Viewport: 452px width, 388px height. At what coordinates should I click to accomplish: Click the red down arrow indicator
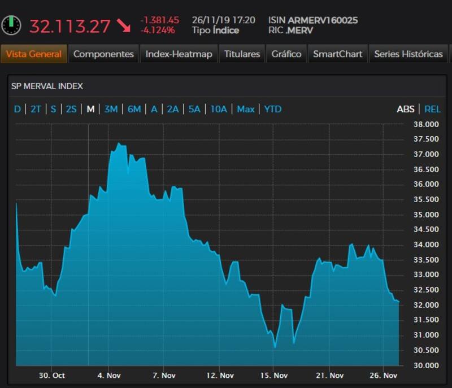pos(123,25)
